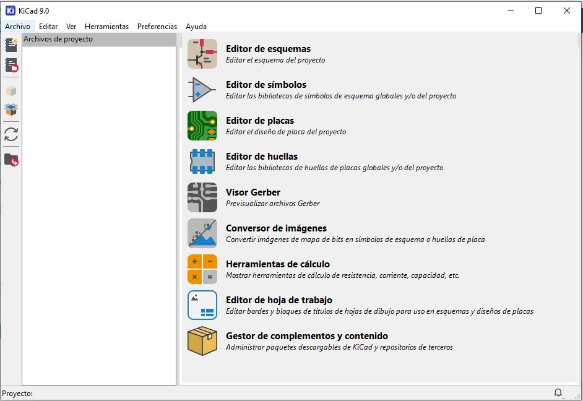Click the KiCad logo in title bar
This screenshot has height=401, width=583.
click(x=11, y=11)
